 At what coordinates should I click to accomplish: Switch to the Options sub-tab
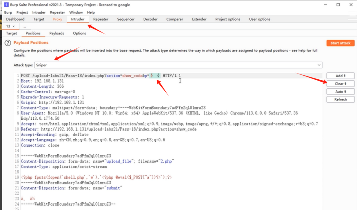[x=79, y=33]
